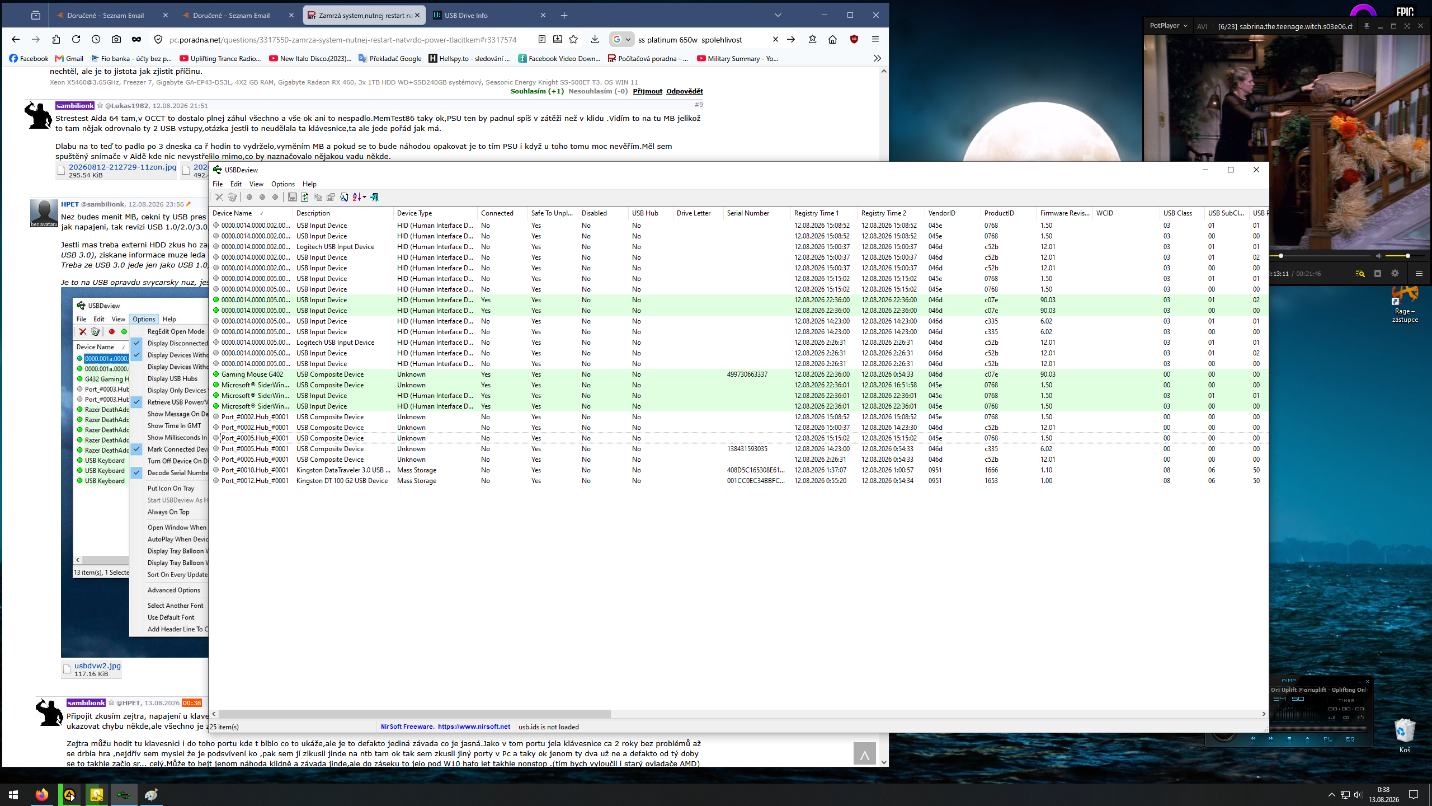Click the page URL in the address bar
Screen dimensions: 1432x806
[343, 40]
